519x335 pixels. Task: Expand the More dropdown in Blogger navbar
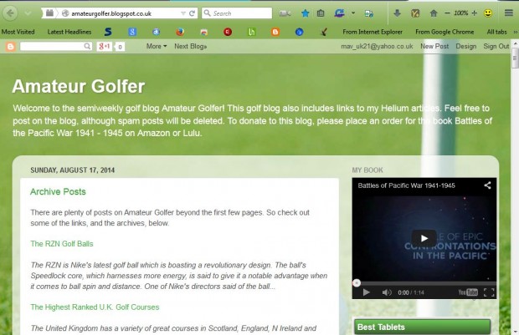coord(157,46)
